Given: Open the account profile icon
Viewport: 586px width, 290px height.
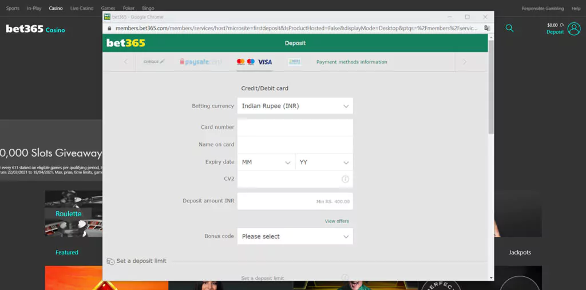Looking at the screenshot, I should (573, 29).
